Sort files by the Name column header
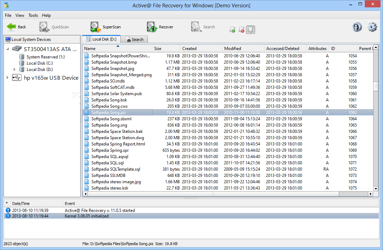This screenshot has height=250, width=383. [117, 49]
